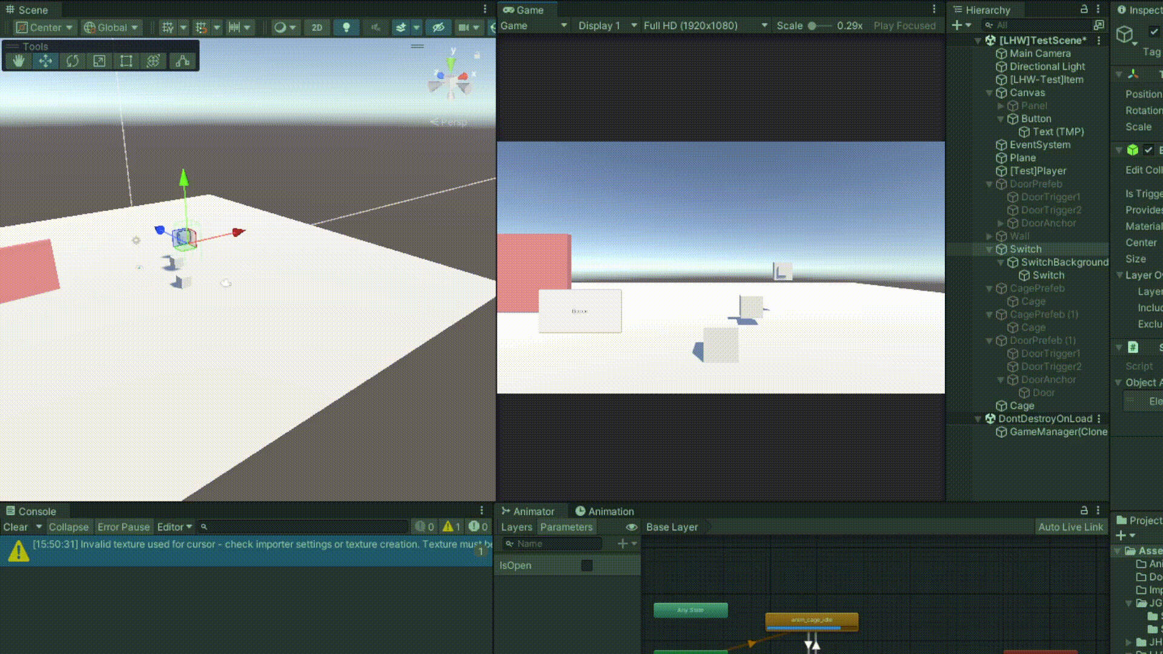Select the Rect transform tool
The image size is (1163, 654).
pyautogui.click(x=126, y=61)
